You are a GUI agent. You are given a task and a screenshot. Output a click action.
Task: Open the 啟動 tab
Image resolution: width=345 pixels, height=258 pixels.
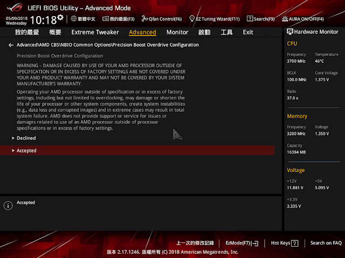click(x=204, y=32)
